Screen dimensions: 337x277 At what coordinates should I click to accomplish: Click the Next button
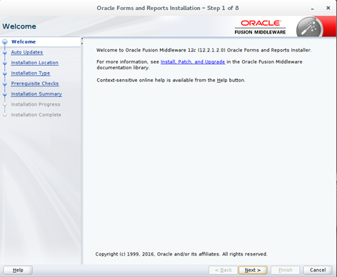point(253,270)
